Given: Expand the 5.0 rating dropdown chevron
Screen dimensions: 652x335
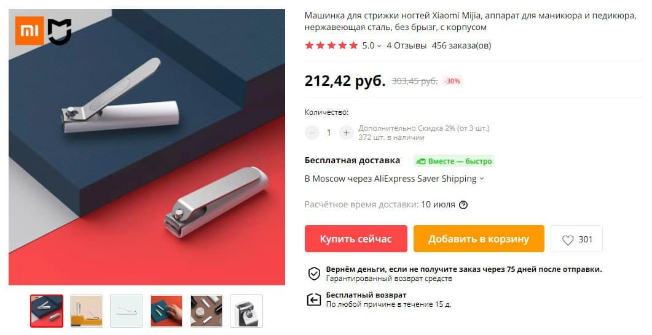Looking at the screenshot, I should [379, 46].
